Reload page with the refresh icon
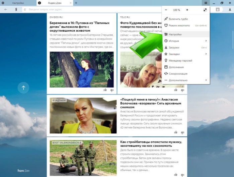The height and width of the screenshot is (177, 234). [25, 10]
